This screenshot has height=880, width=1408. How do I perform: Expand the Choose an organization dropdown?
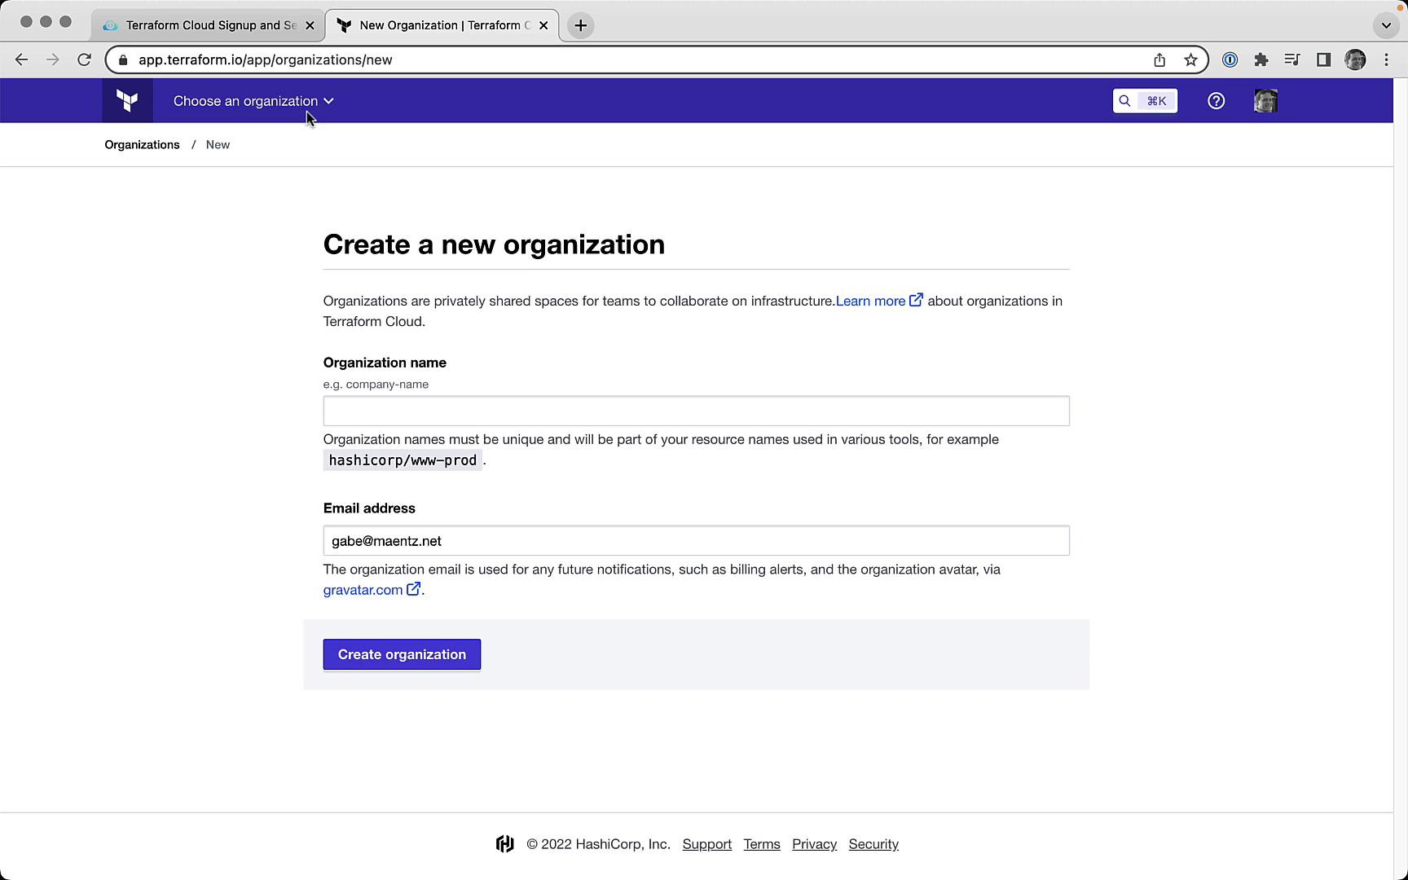click(253, 101)
